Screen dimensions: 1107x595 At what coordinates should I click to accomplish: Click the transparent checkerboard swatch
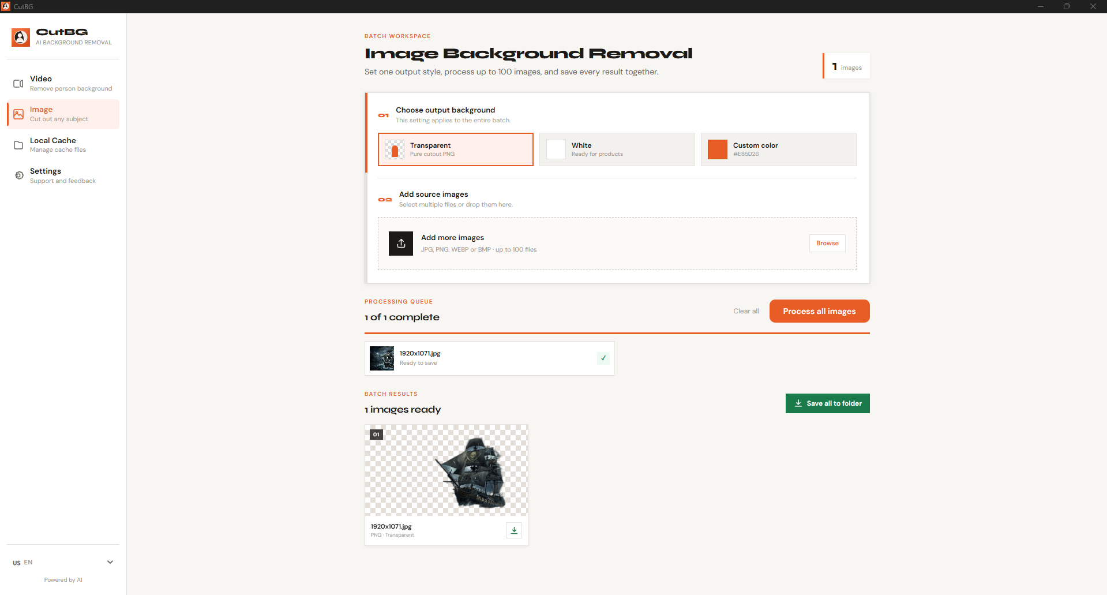coord(395,149)
